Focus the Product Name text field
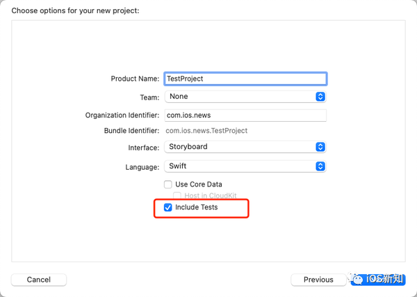 point(245,79)
